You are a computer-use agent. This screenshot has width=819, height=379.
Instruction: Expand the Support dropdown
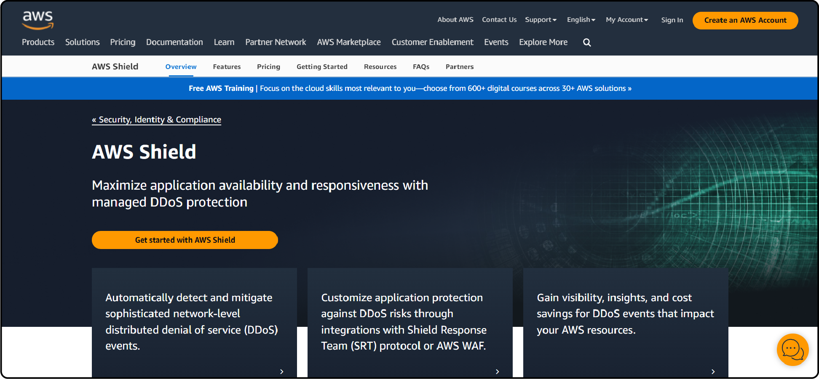click(541, 20)
